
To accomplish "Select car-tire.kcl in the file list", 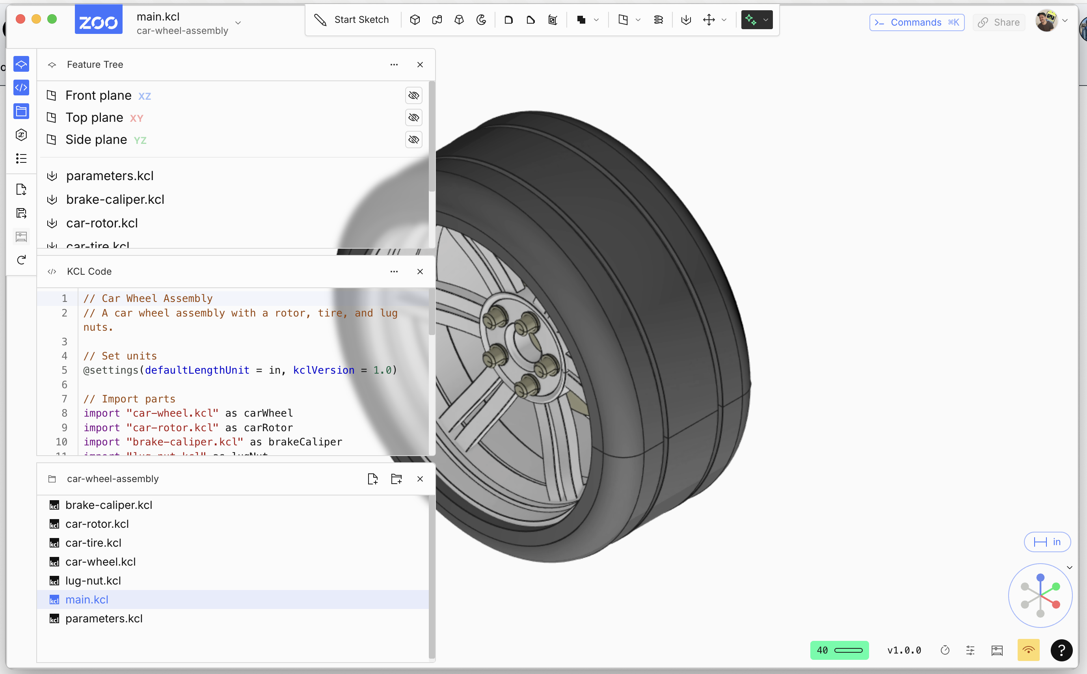I will pos(93,542).
